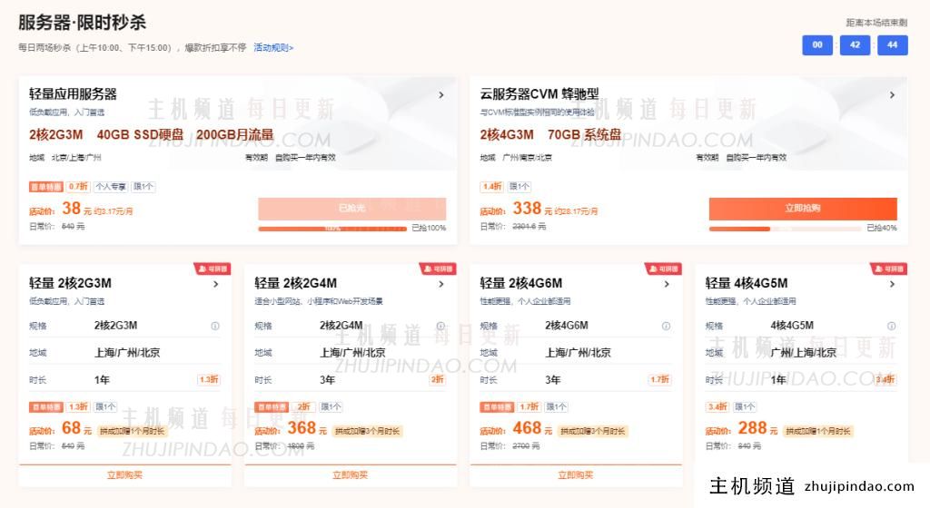Click 3.4折 tag beside 限1个 on 288 元 card
The width and height of the screenshot is (930, 508).
[717, 406]
